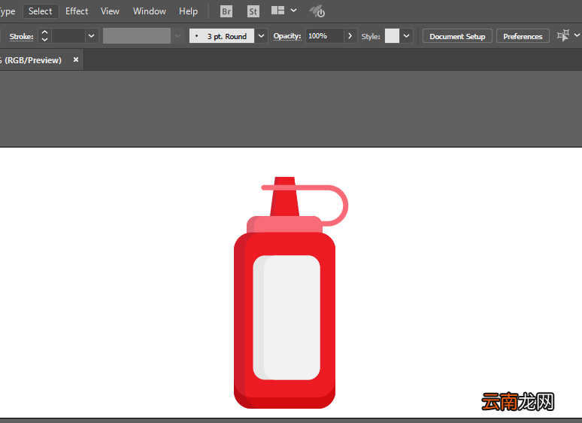582x423 pixels.
Task: Click the pink bottle cap shape
Action: (x=284, y=224)
